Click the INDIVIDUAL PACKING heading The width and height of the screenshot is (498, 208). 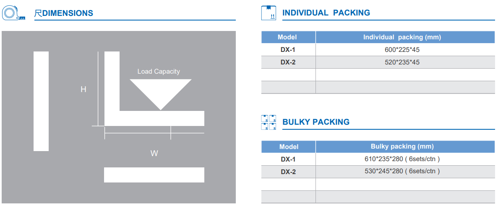point(326,13)
